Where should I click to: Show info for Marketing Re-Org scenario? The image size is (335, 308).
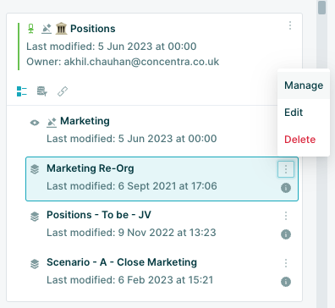point(286,188)
